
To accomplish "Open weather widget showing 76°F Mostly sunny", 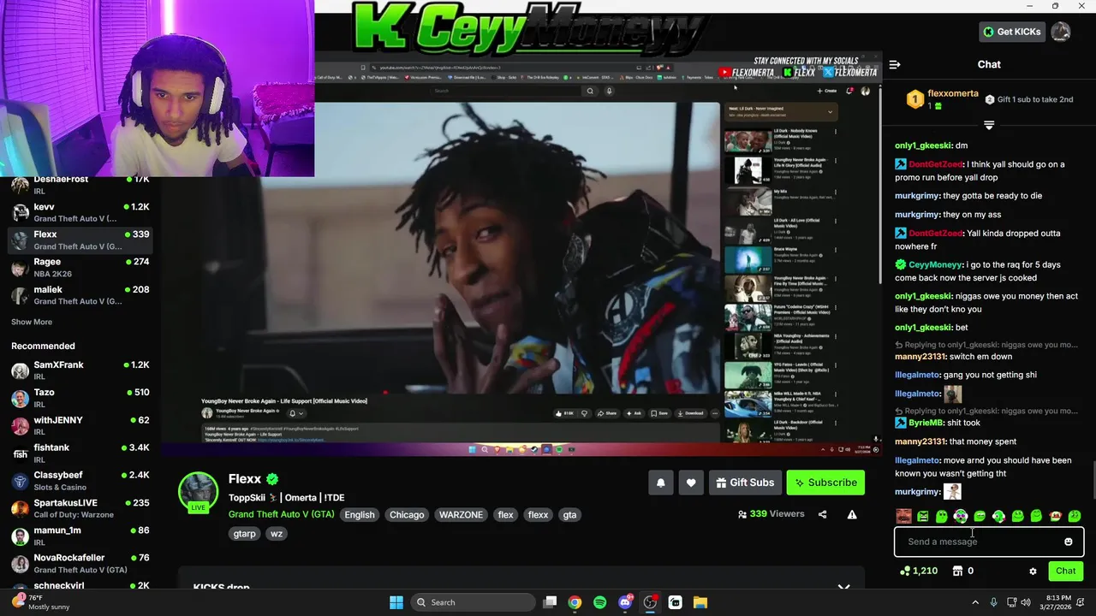I will point(41,602).
